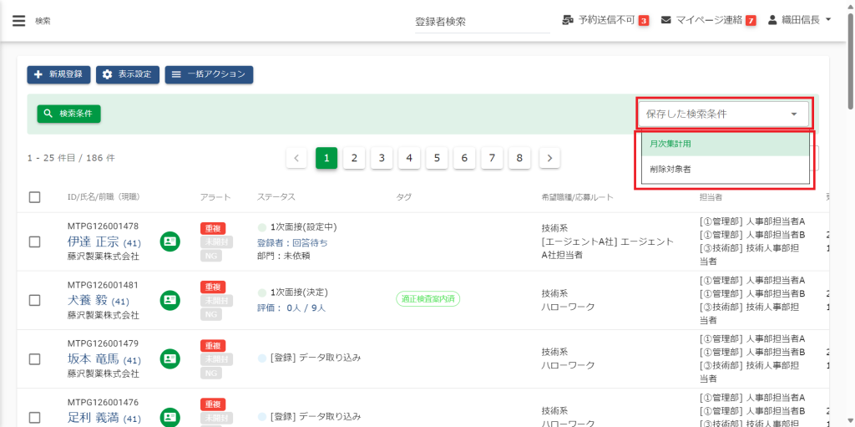The height and width of the screenshot is (427, 855).
Task: Check the checkbox for 伊達 正宗 row
Action: pos(34,241)
